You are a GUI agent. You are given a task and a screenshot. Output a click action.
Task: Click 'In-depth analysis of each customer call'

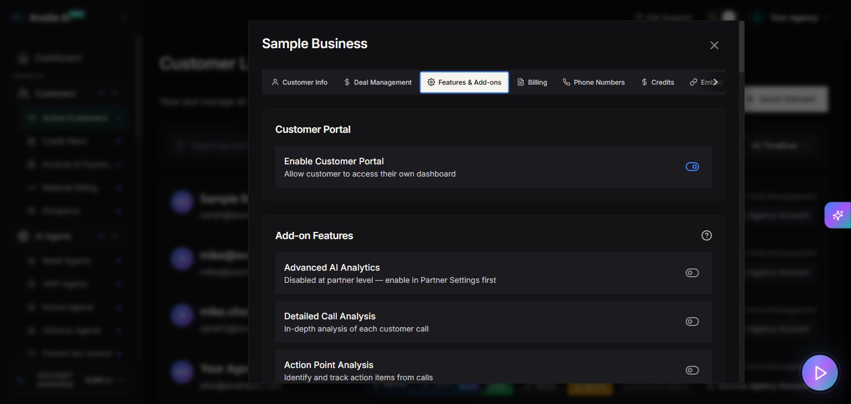(356, 329)
